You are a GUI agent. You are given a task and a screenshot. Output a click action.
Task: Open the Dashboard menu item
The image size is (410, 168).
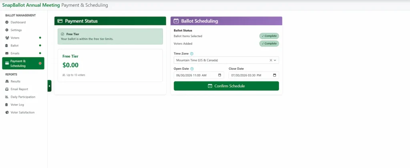(x=23, y=22)
